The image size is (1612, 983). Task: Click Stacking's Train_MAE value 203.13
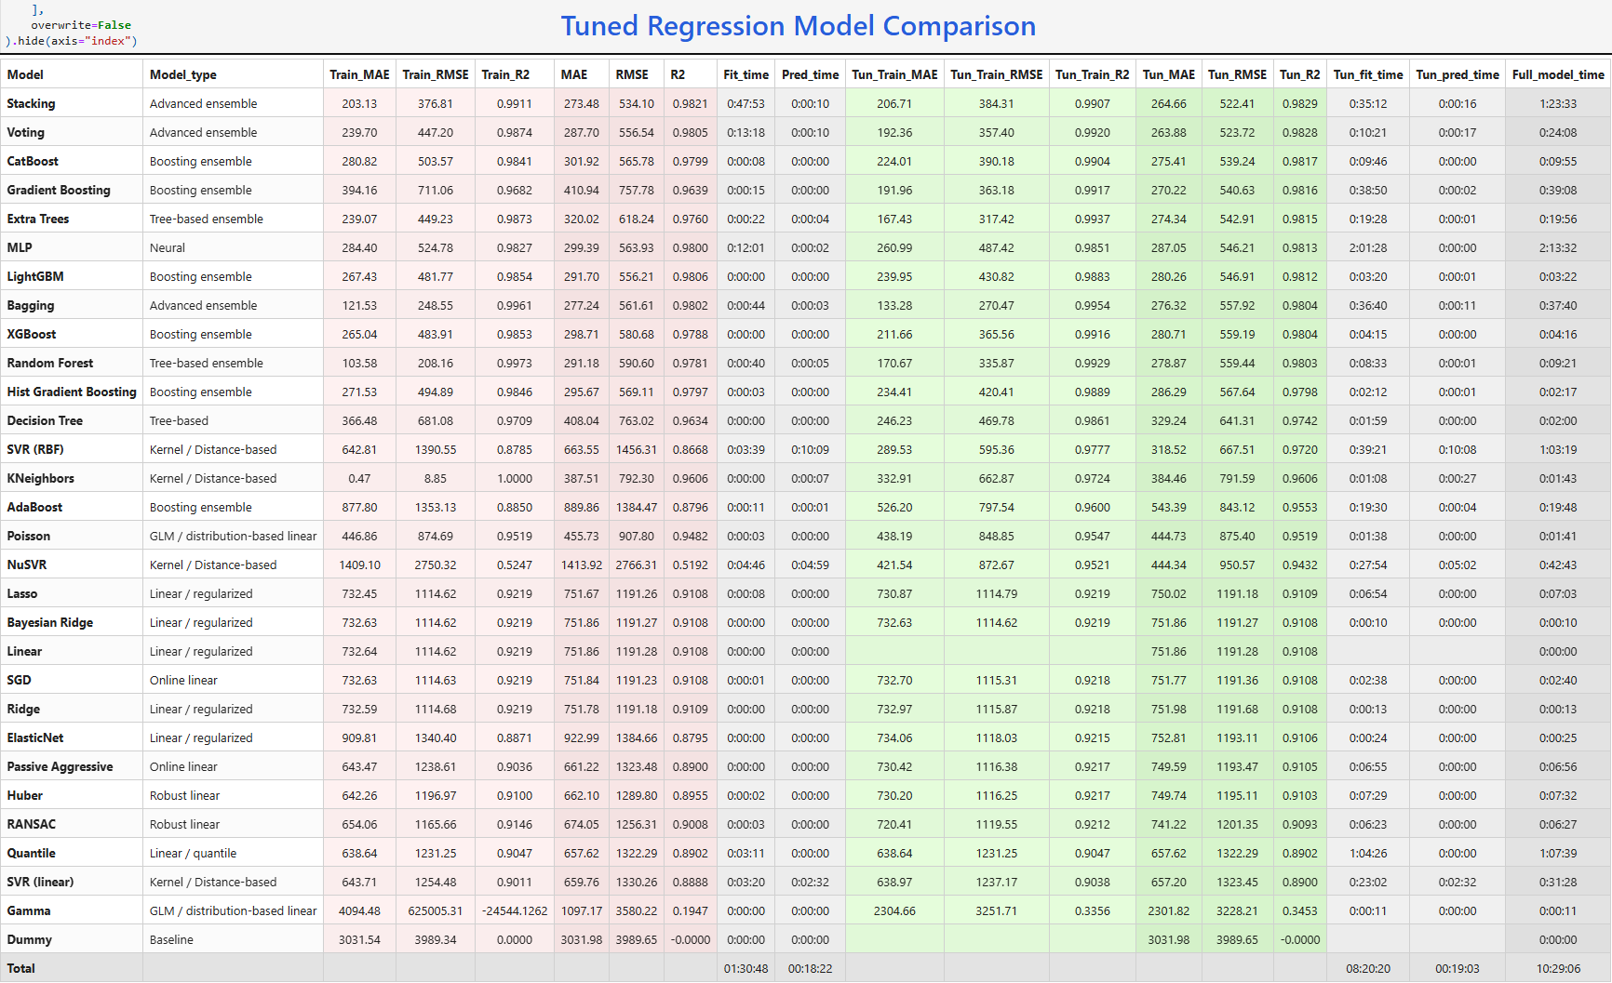359,103
